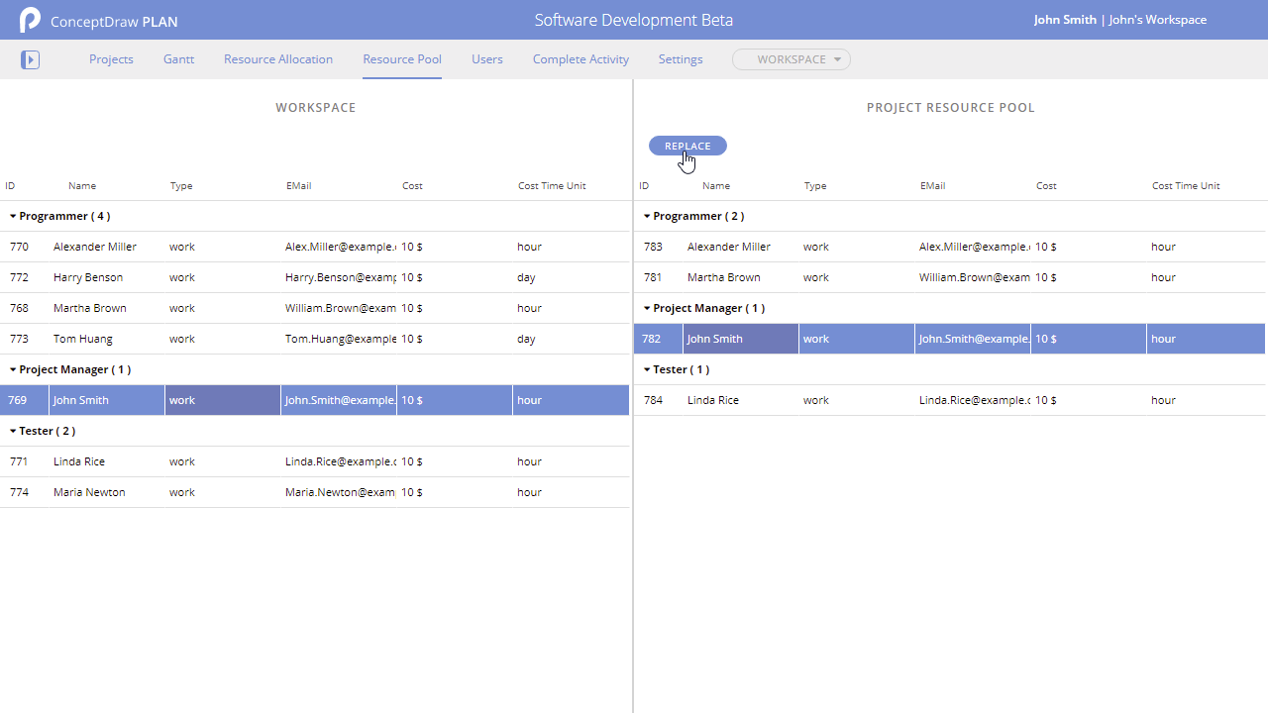Viewport: 1268px width, 713px height.
Task: Collapse the workspace Programmer ( 4 ) group
Action: (14, 216)
